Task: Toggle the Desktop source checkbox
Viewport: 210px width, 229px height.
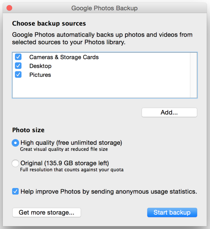Action: [x=18, y=66]
